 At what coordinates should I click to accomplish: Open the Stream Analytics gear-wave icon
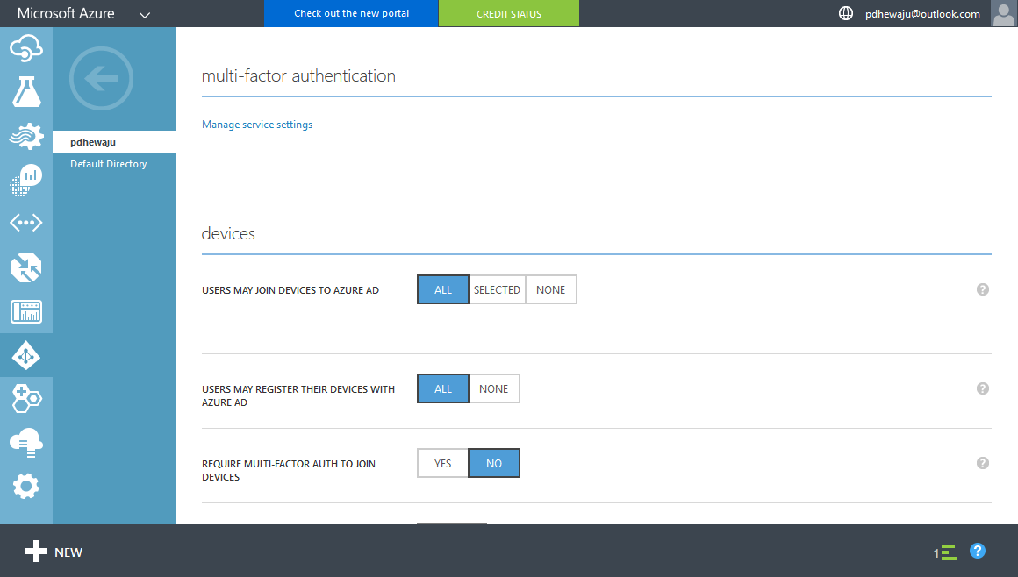click(x=26, y=136)
